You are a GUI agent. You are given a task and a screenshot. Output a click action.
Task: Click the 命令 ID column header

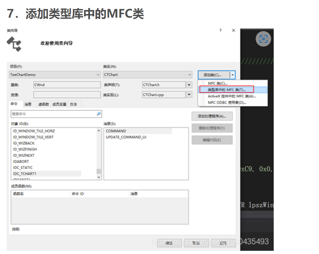coord(100,194)
